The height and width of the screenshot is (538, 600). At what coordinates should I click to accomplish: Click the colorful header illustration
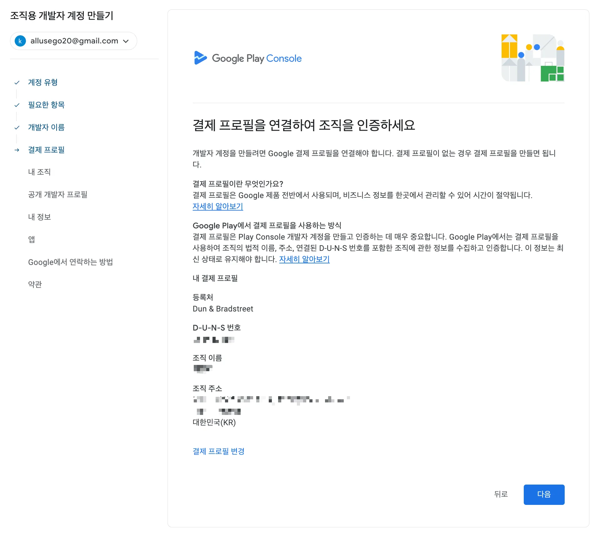pyautogui.click(x=532, y=58)
